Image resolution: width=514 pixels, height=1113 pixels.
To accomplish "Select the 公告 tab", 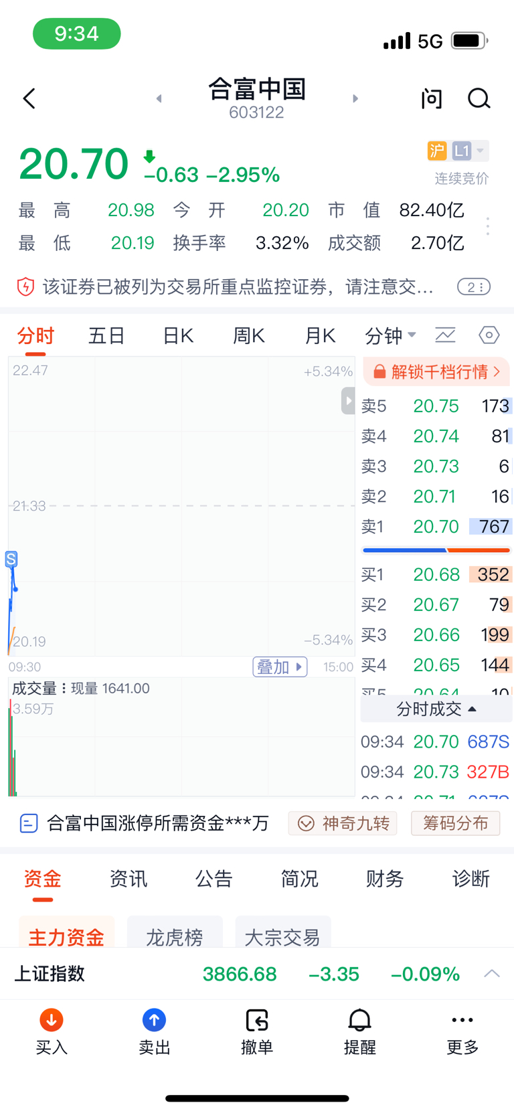I will (213, 879).
